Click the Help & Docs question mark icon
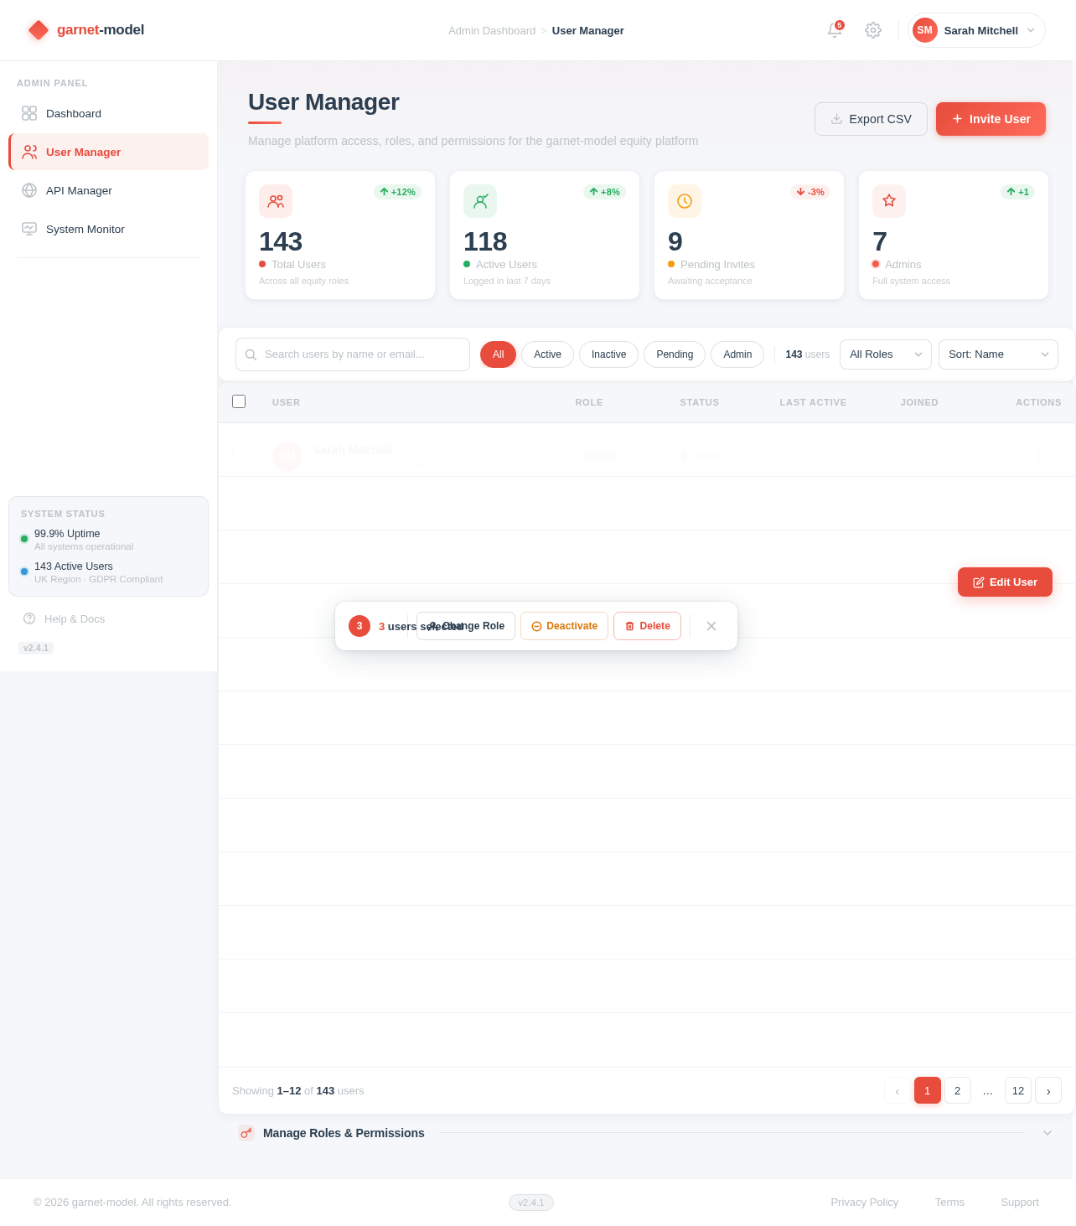 30,618
